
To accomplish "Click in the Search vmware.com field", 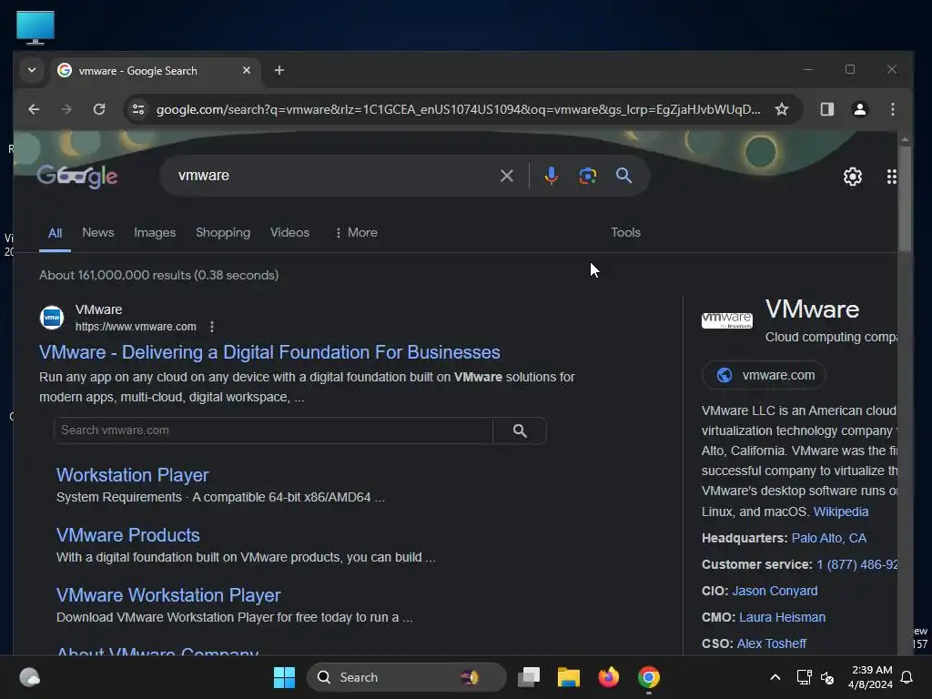I will point(273,431).
